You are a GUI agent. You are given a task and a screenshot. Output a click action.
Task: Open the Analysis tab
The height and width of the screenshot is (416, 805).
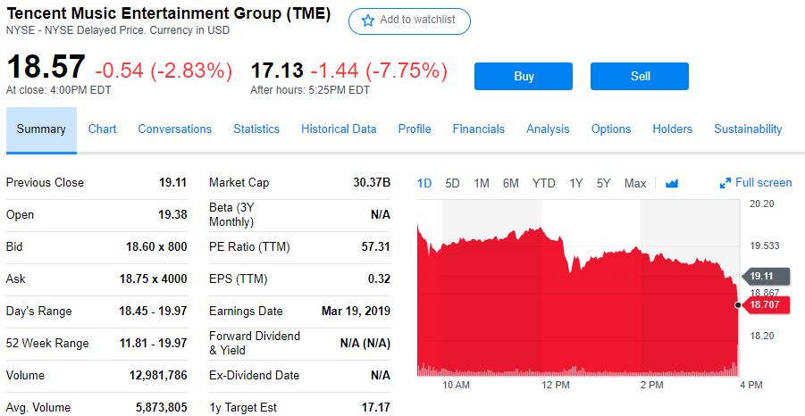[x=548, y=129]
